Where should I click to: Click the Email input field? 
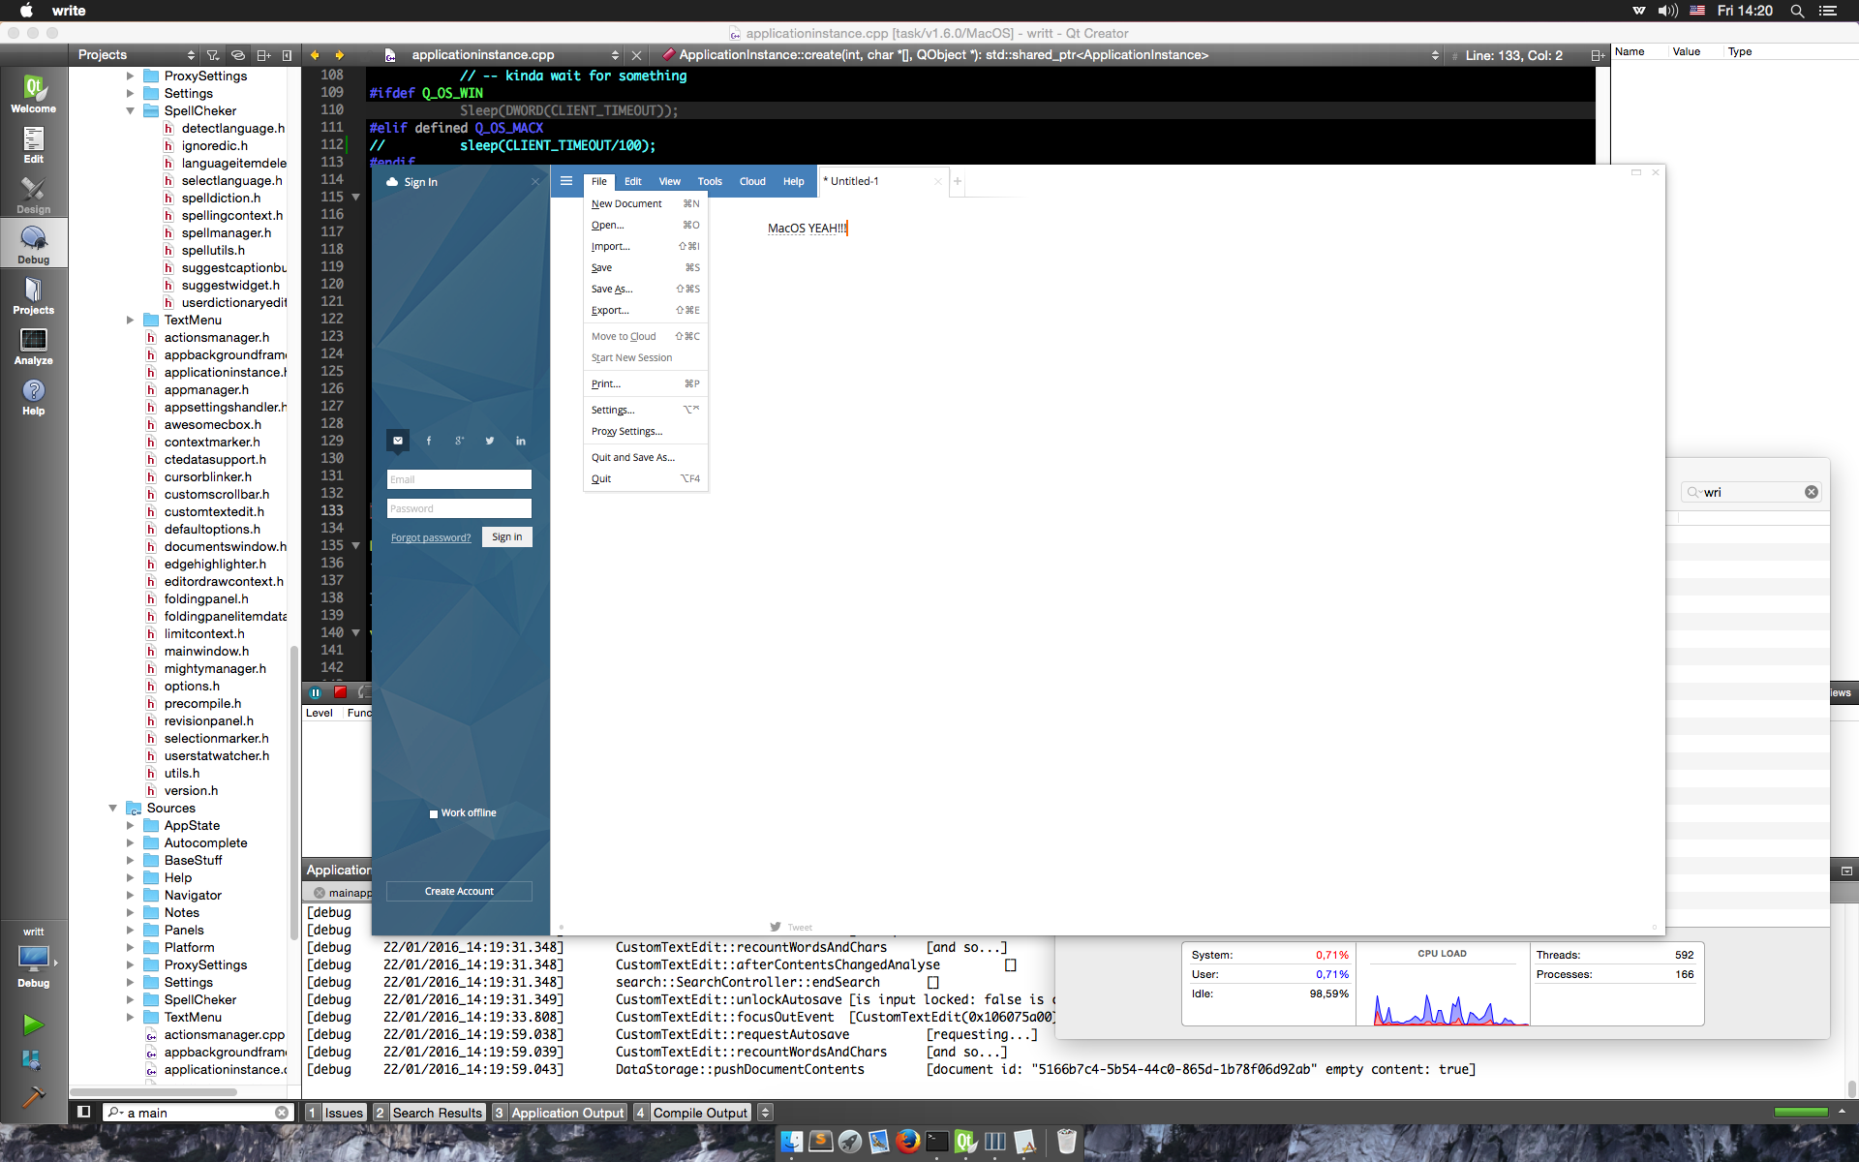click(x=459, y=479)
